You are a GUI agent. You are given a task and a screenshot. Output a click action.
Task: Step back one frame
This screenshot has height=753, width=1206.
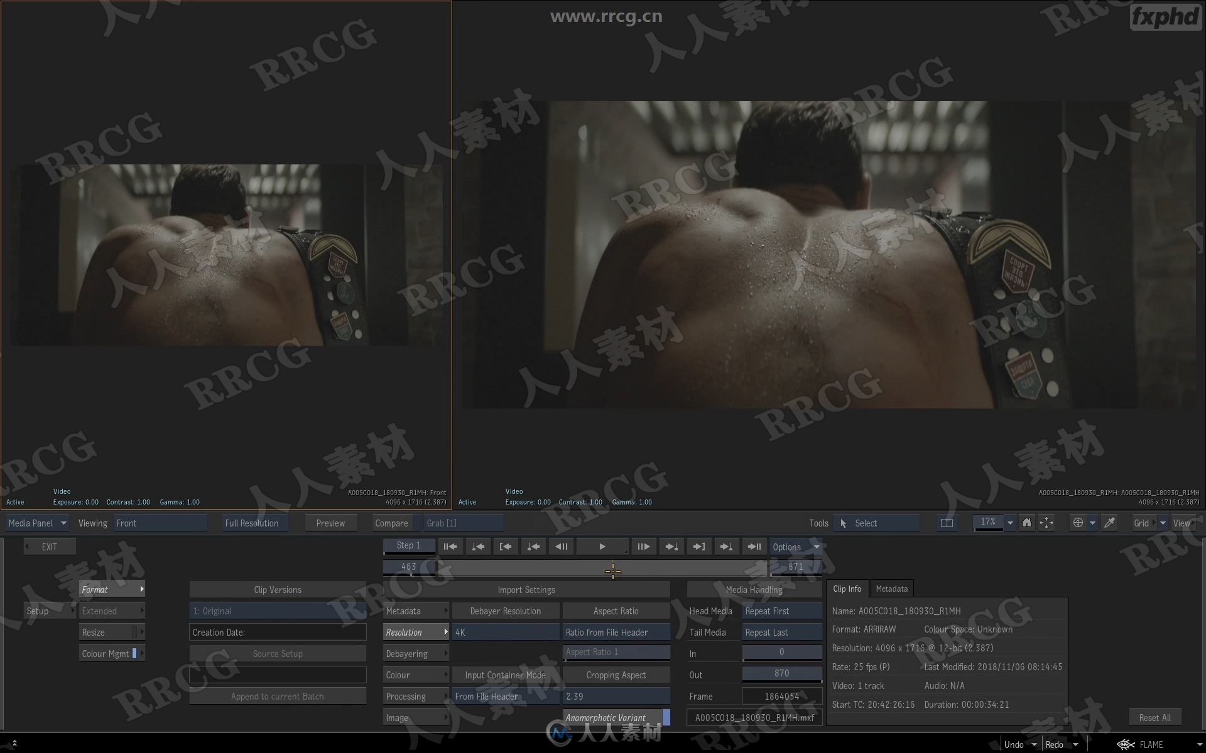tap(561, 547)
